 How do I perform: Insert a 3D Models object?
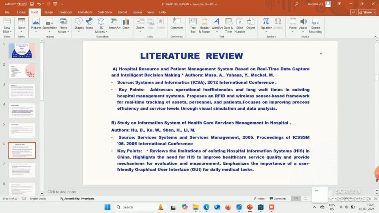[101, 25]
